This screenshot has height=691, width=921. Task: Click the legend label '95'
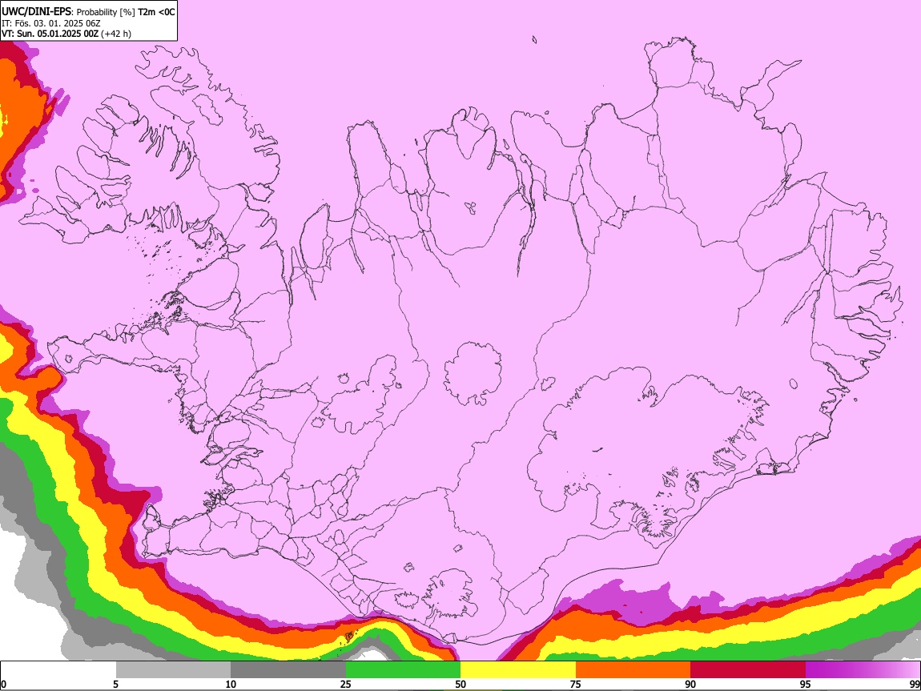tap(806, 684)
